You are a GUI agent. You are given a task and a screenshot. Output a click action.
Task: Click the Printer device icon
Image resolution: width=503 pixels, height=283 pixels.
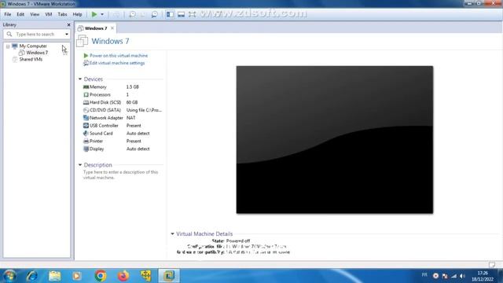point(86,141)
